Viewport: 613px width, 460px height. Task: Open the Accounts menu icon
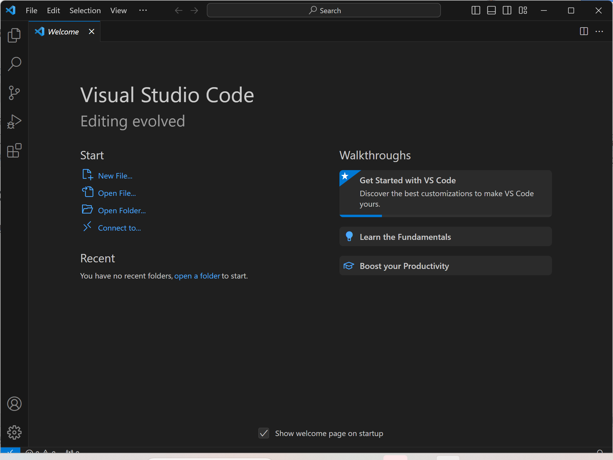point(14,404)
